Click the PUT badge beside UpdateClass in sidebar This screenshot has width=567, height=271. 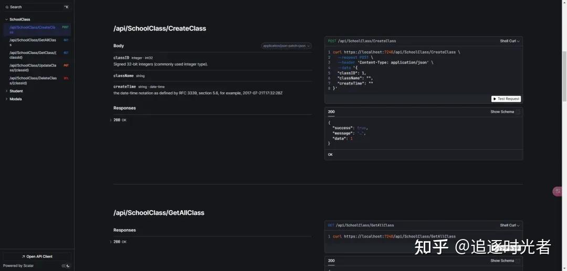(66, 66)
